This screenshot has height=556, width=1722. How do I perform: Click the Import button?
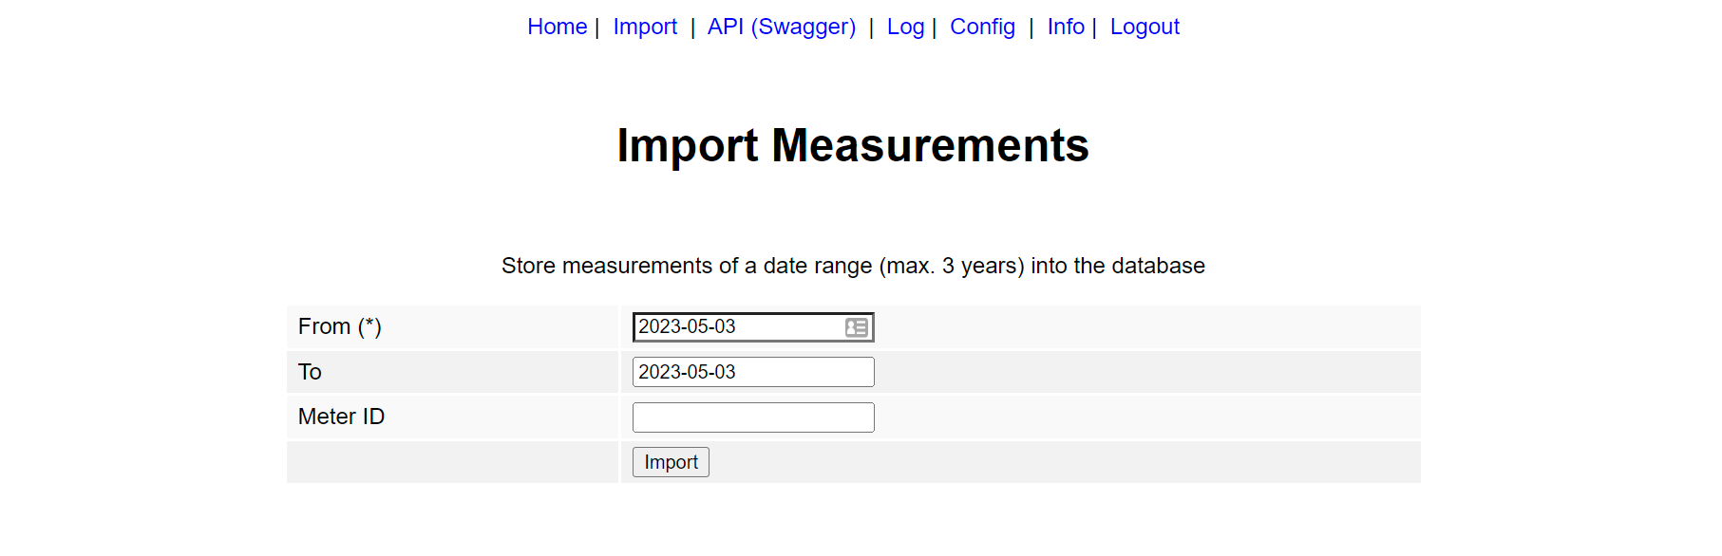pos(671,462)
